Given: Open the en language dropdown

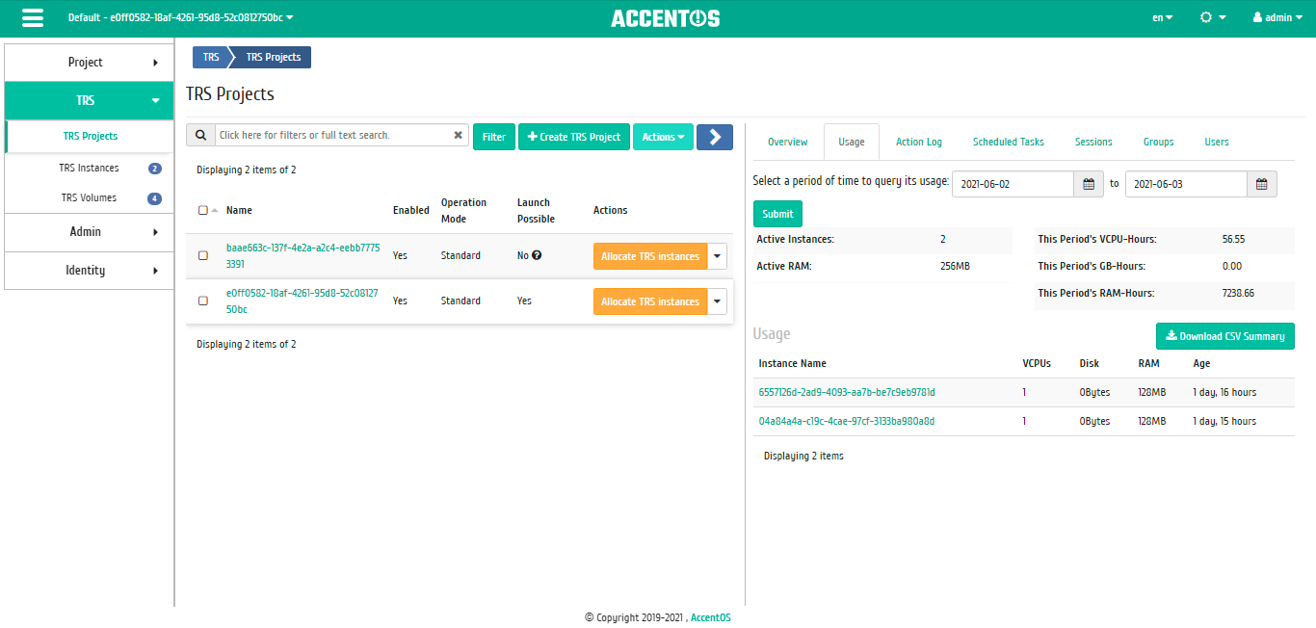Looking at the screenshot, I should [1163, 17].
